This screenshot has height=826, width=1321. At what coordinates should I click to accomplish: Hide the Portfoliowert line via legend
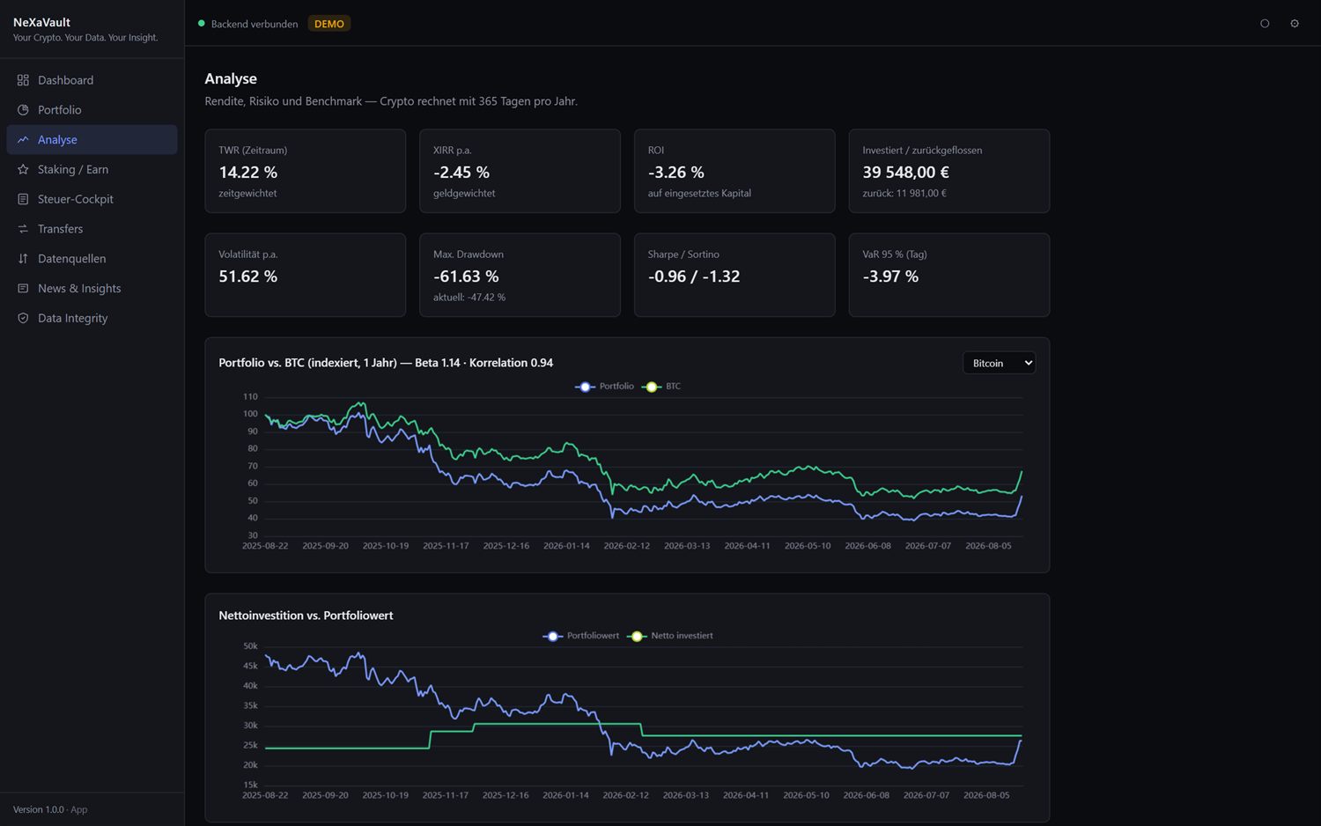(x=580, y=636)
